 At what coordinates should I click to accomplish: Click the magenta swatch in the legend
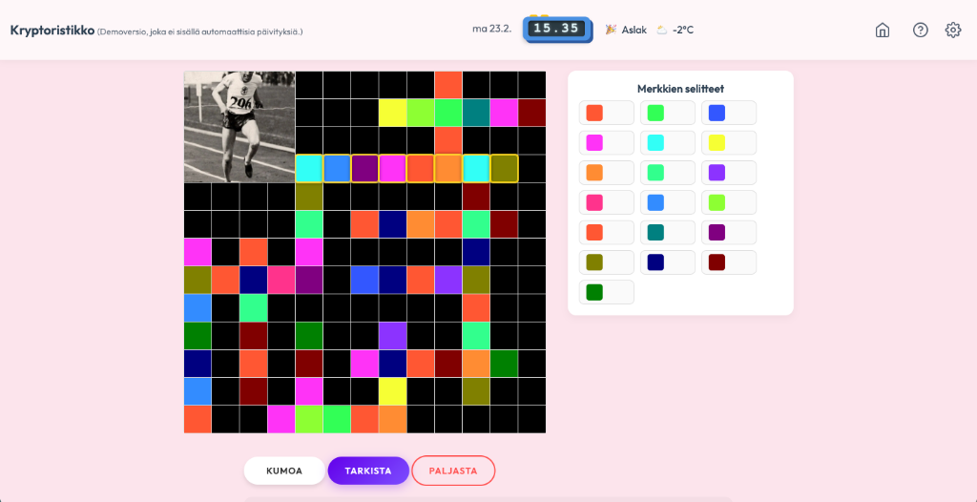pyautogui.click(x=594, y=143)
